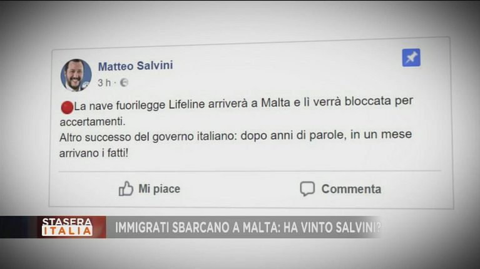Click the 'arrivano i fatti!' text line
The width and height of the screenshot is (480, 269).
pos(94,153)
